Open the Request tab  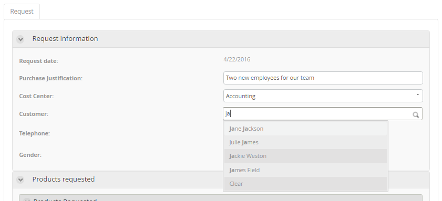[x=22, y=12]
